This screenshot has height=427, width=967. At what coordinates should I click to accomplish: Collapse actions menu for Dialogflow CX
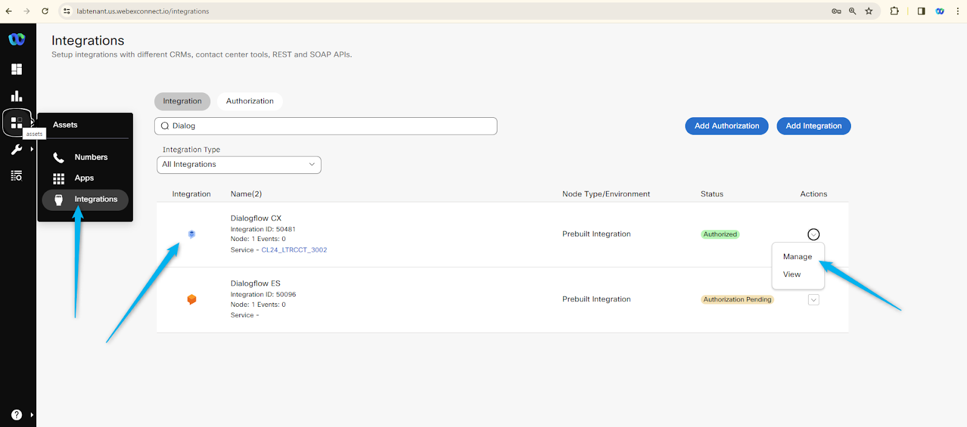point(813,234)
